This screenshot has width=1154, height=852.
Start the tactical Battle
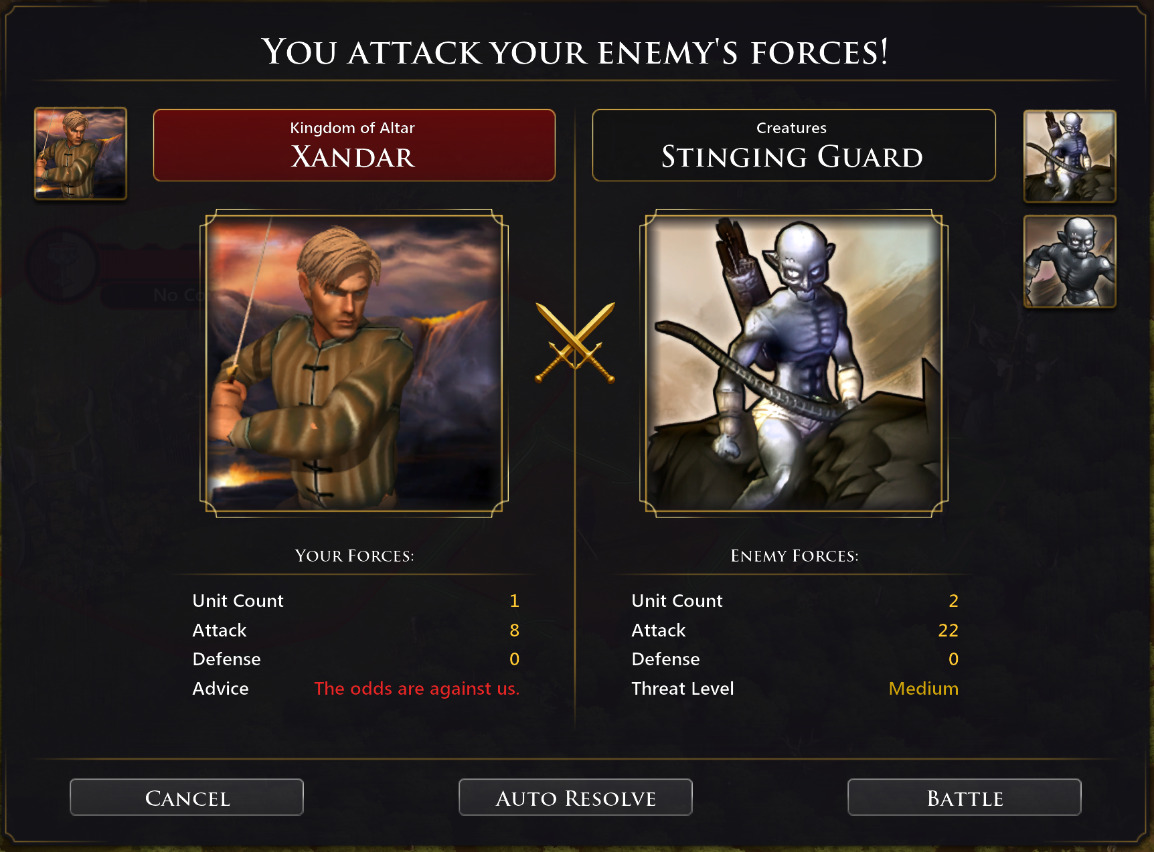(965, 797)
